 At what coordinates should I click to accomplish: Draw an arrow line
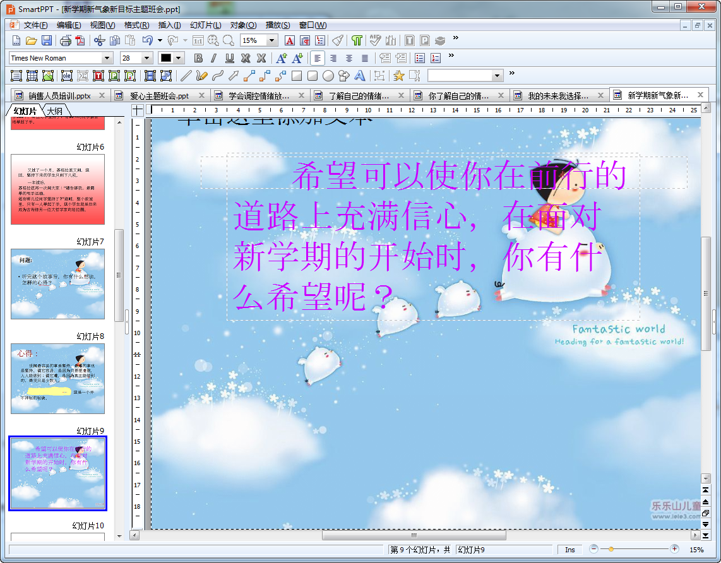[233, 75]
